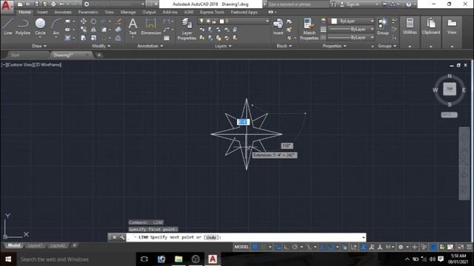Viewport: 474px width, 266px height.
Task: Click the Explode tool icon
Action: point(118,30)
